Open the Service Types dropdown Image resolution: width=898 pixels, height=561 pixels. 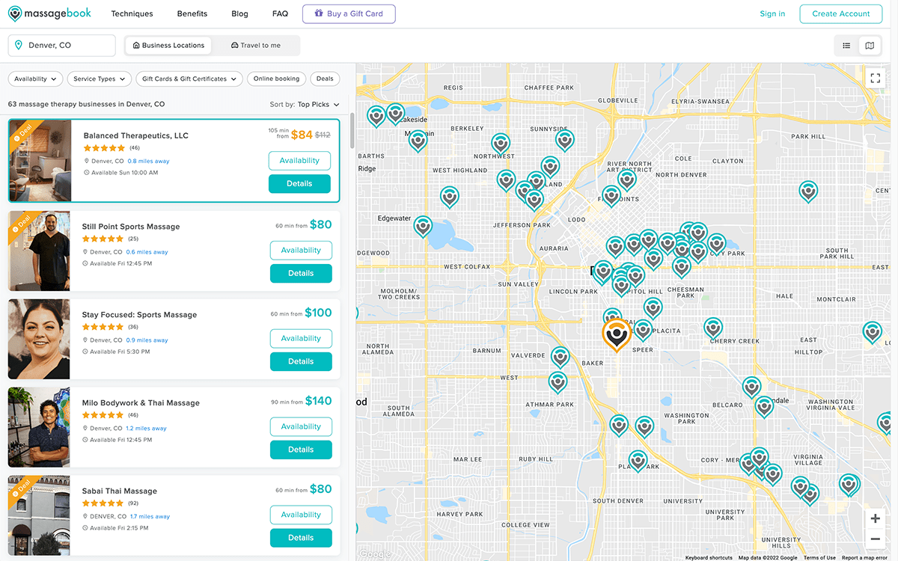click(x=100, y=79)
